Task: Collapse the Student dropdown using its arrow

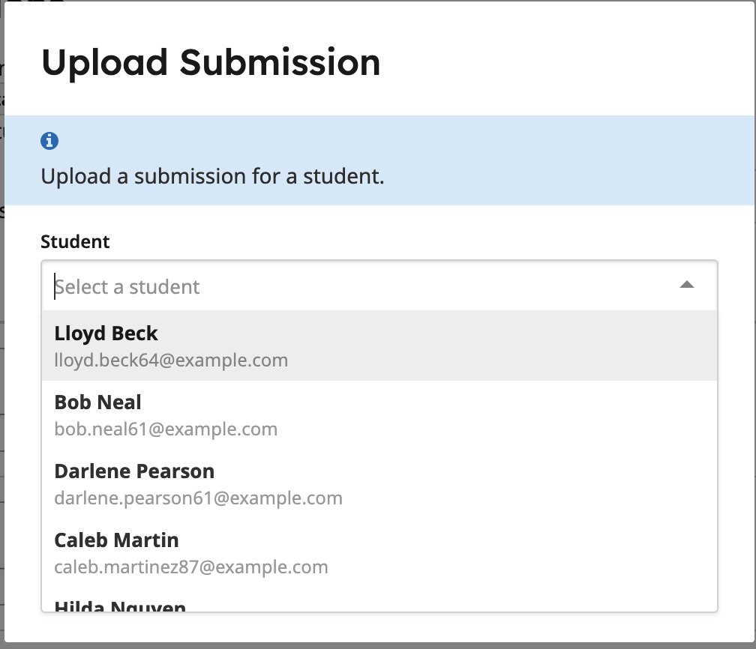Action: click(686, 285)
